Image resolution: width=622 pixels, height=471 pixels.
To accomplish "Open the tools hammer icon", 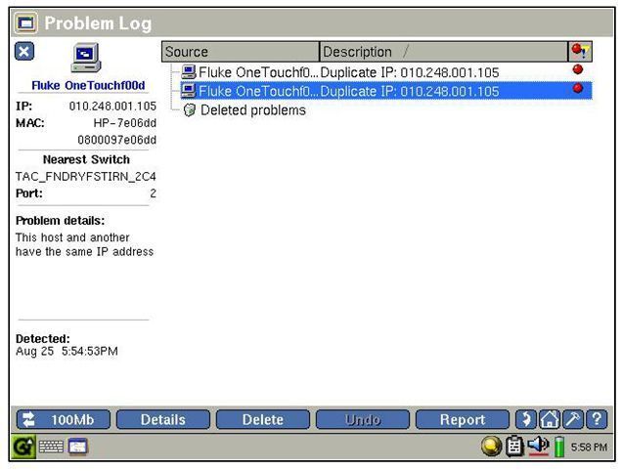I will tap(573, 419).
